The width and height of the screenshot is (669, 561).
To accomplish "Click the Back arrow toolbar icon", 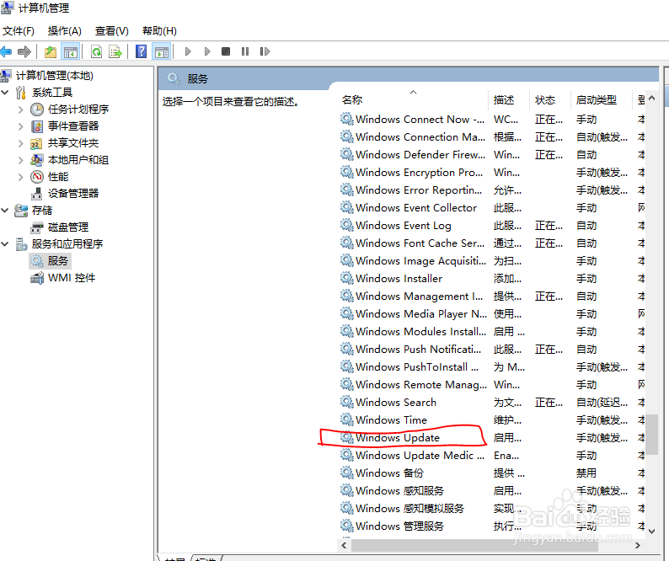I will [x=6, y=51].
